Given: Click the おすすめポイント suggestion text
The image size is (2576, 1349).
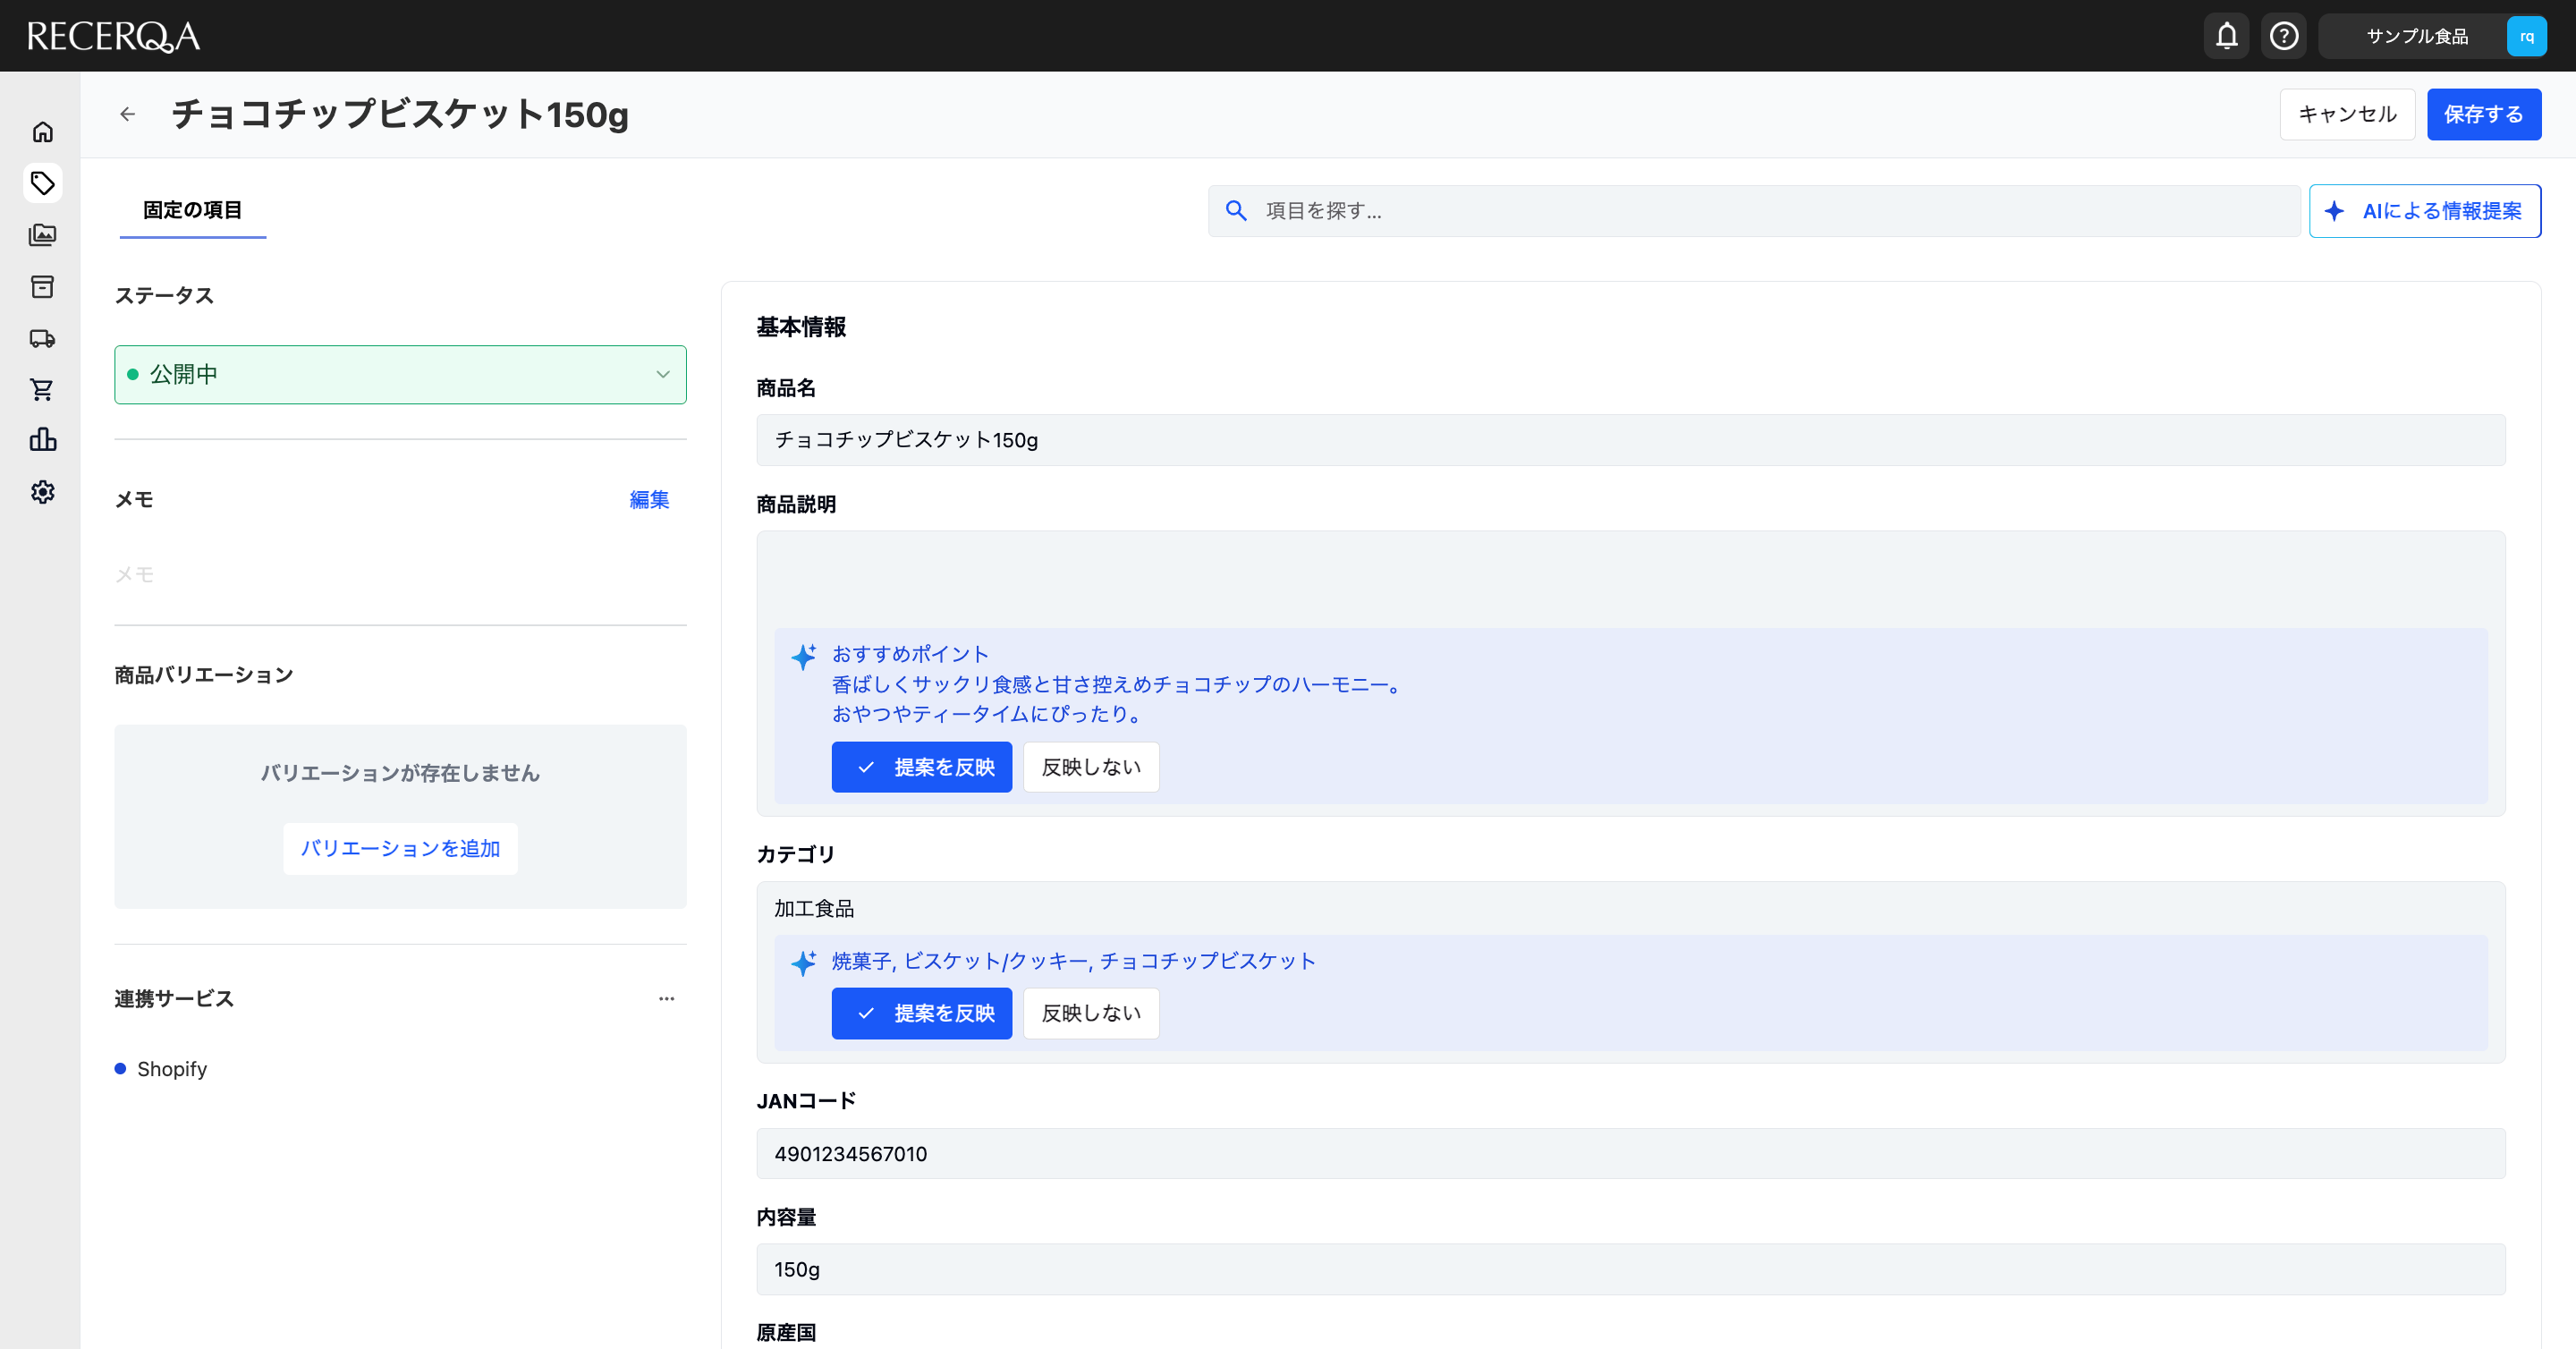Looking at the screenshot, I should click(x=1116, y=684).
